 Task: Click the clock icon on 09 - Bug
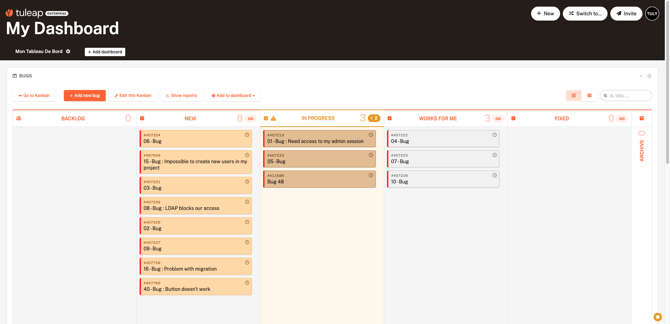[247, 242]
